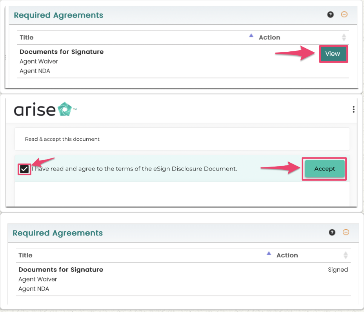Click the arise pentagon logo

click(x=64, y=109)
